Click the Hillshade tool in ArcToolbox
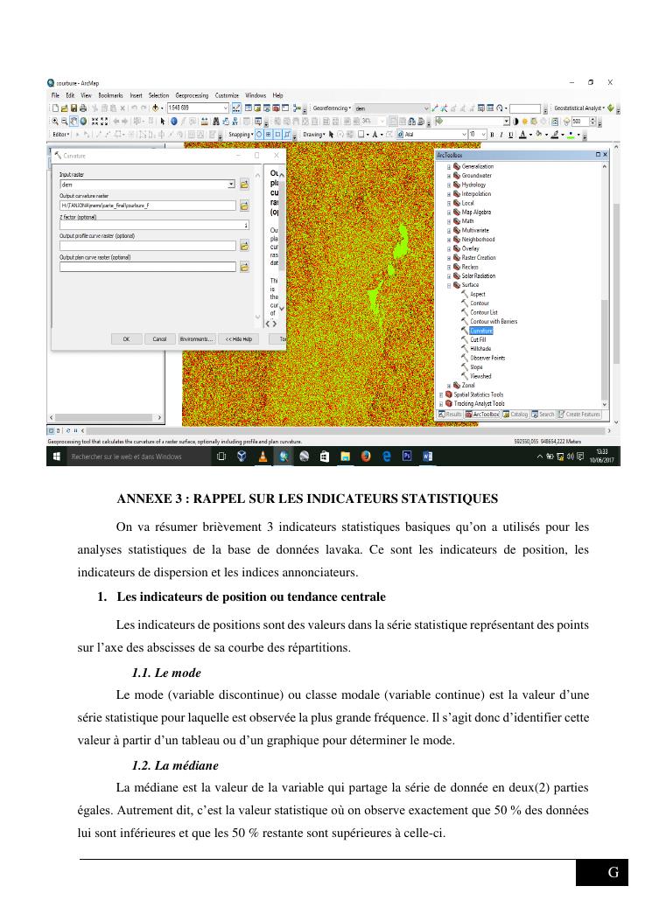Screen dimensions: 652x921 click(480, 348)
